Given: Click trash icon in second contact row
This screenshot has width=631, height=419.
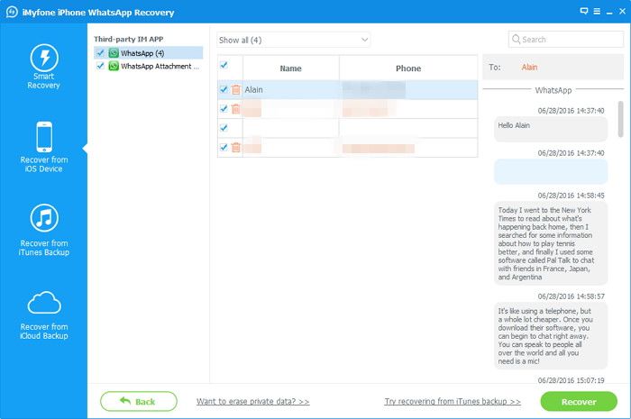Looking at the screenshot, I should (236, 109).
